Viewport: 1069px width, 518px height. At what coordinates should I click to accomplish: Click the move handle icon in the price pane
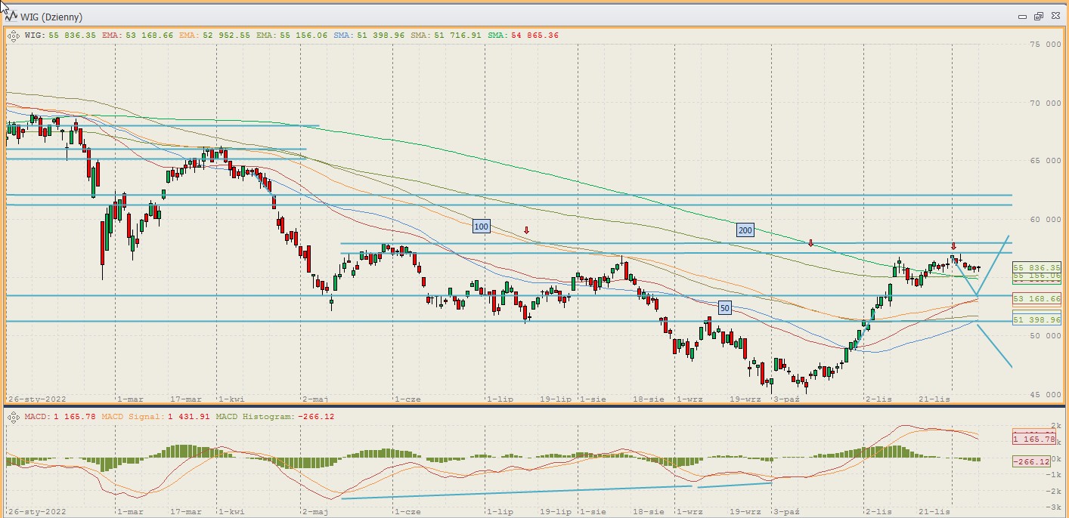click(14, 35)
